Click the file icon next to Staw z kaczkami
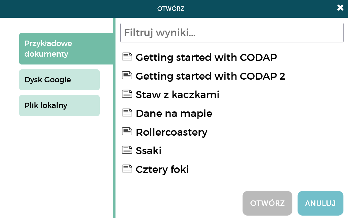The height and width of the screenshot is (218, 348). [127, 94]
